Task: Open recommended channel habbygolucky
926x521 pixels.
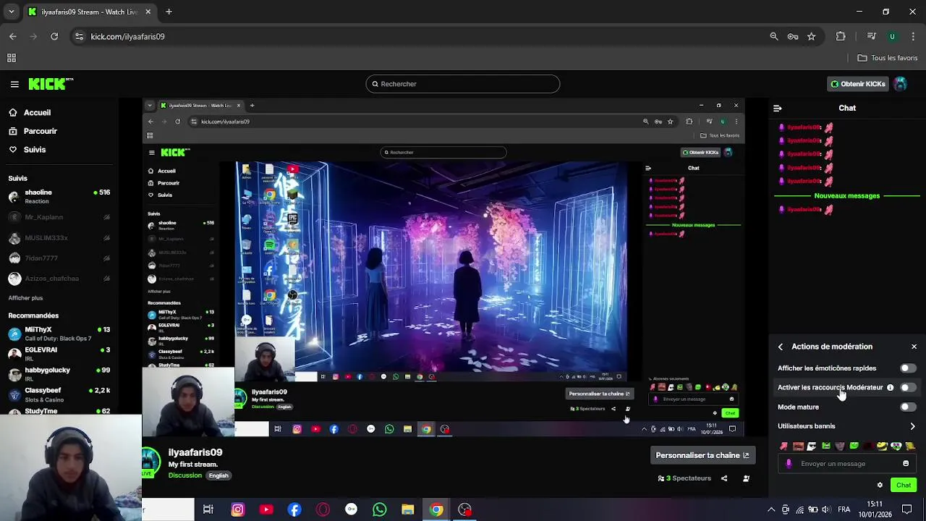Action: pos(58,374)
